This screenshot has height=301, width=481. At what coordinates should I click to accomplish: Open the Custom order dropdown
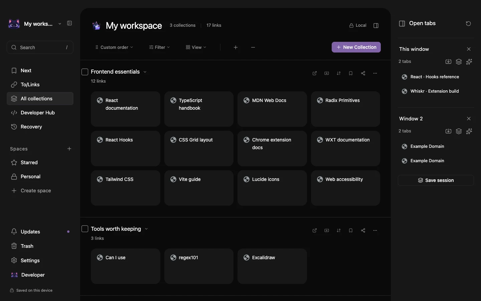[x=114, y=47]
